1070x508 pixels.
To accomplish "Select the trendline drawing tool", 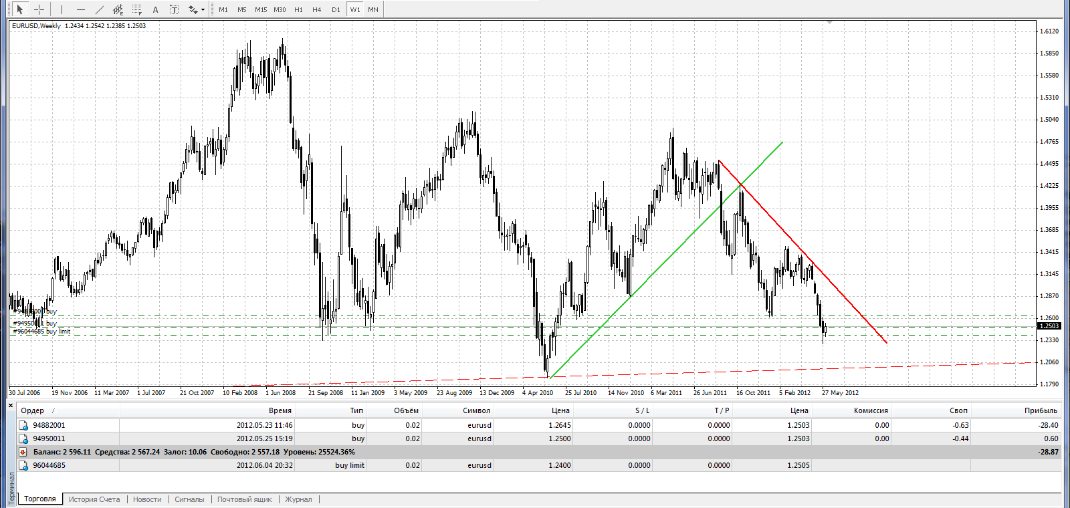I will click(x=100, y=9).
